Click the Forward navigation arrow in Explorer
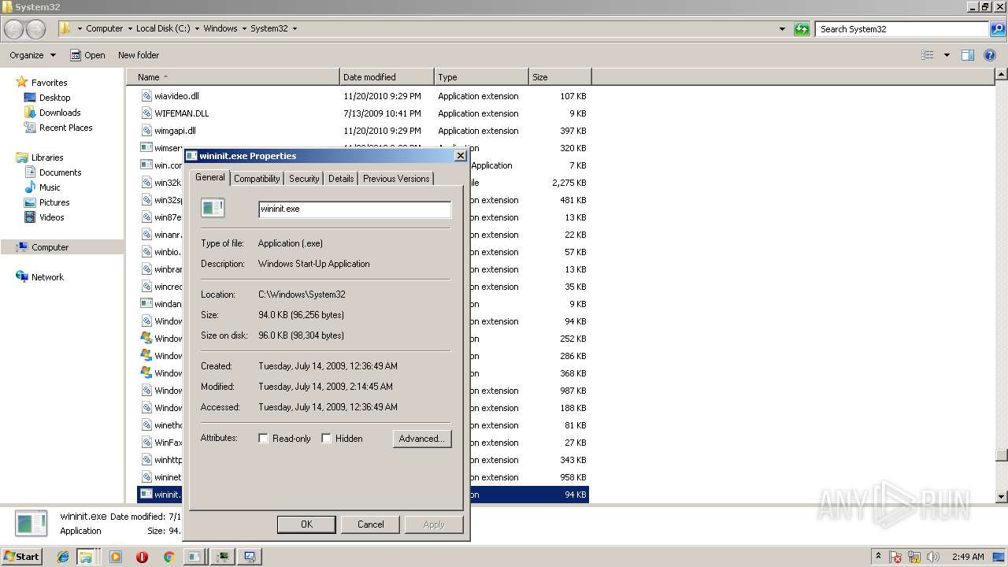Screen dimensions: 1008x567 [x=36, y=29]
